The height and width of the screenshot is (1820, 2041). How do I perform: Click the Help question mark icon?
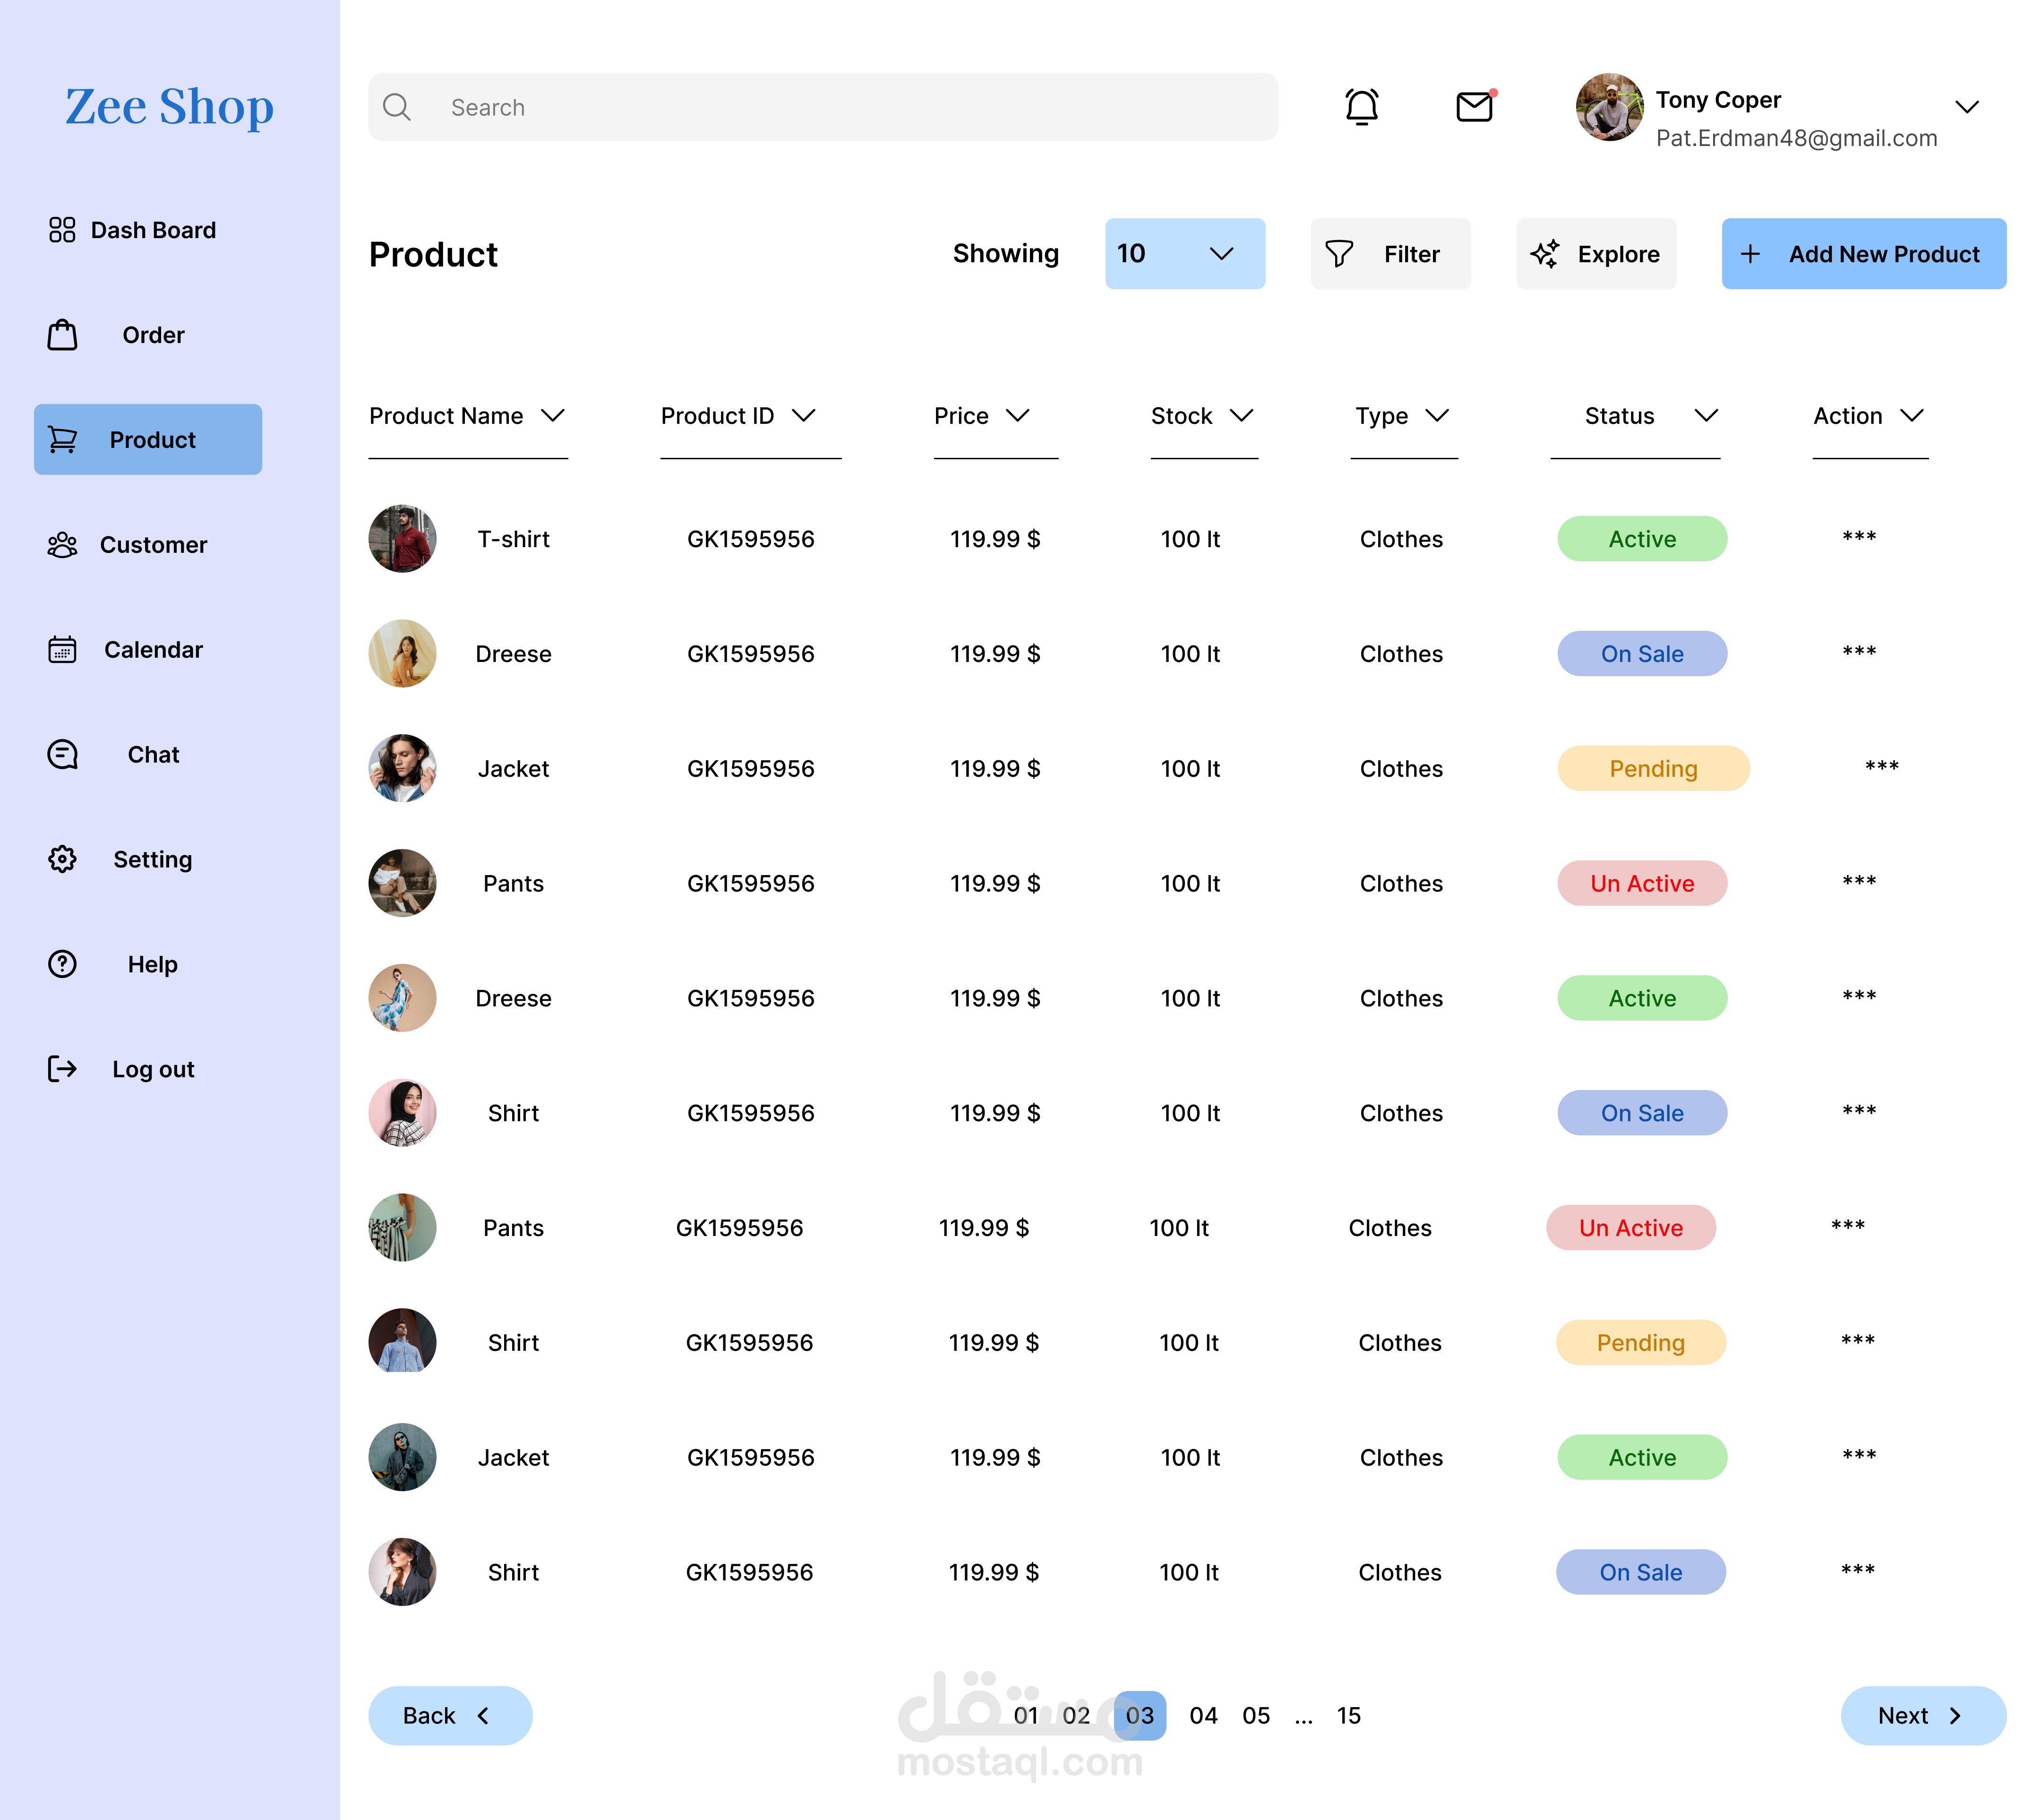[x=62, y=964]
